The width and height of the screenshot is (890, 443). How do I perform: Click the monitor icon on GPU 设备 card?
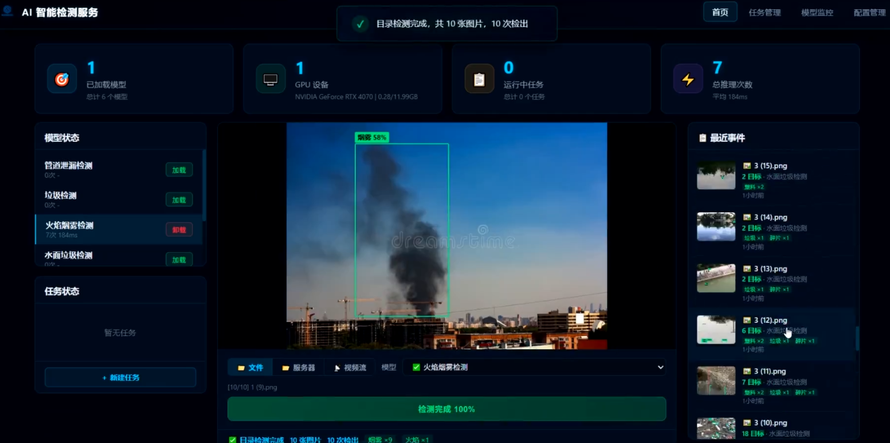pos(271,79)
